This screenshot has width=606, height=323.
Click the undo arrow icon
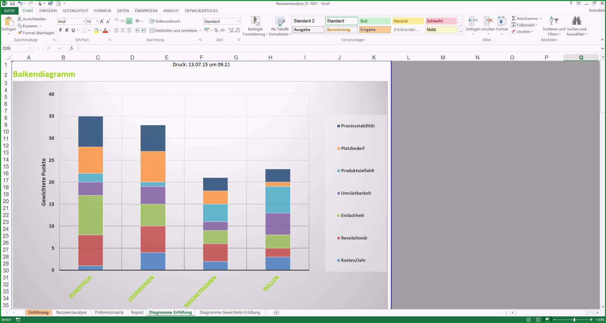(20, 3)
